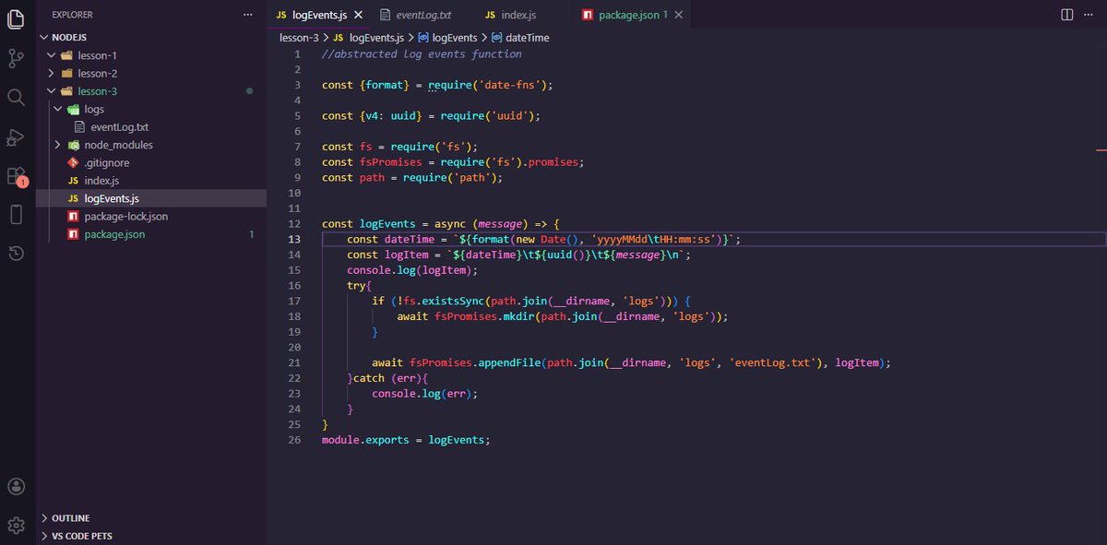The height and width of the screenshot is (545, 1107).
Task: Open the timeline history icon in activity bar
Action: tap(16, 254)
